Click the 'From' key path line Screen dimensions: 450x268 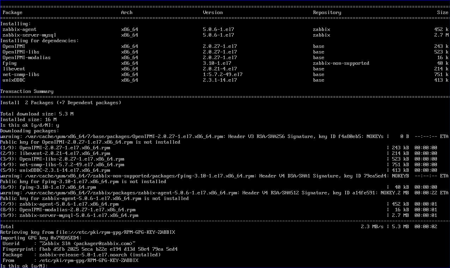click(x=71, y=261)
